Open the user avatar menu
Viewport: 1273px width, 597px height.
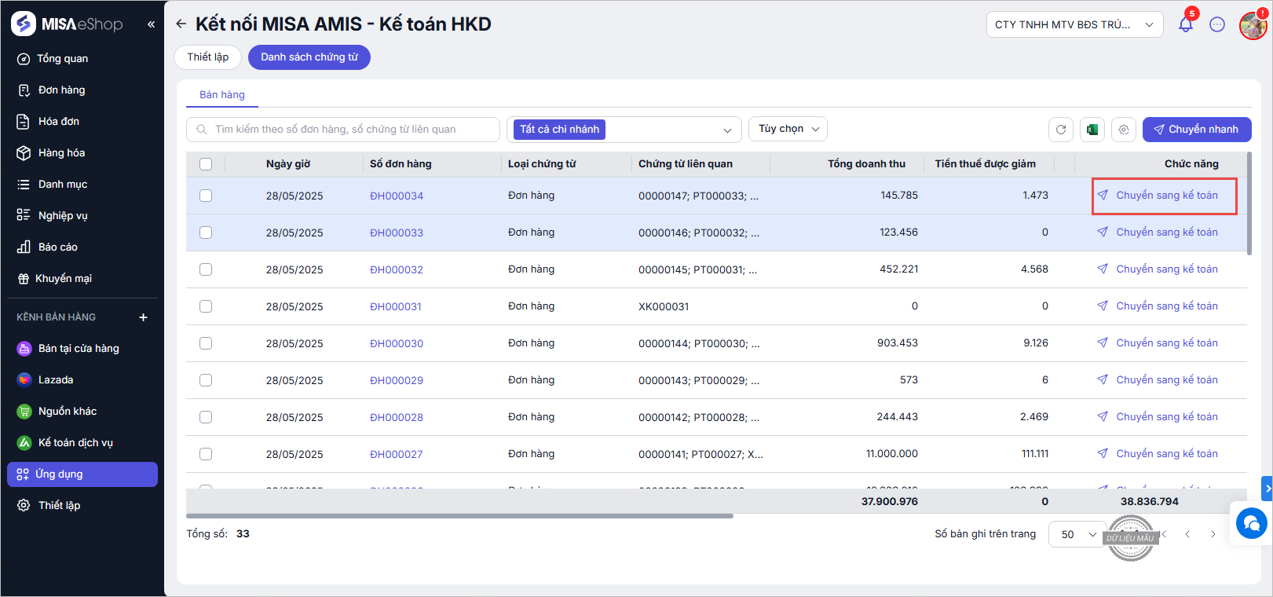[x=1253, y=25]
